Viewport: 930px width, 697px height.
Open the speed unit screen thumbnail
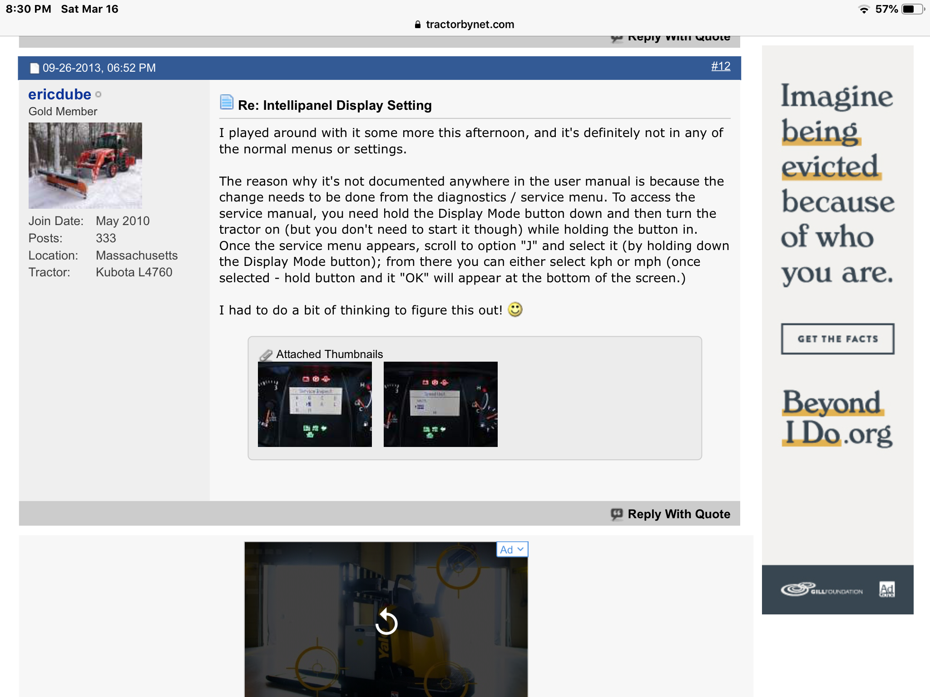[x=440, y=404]
